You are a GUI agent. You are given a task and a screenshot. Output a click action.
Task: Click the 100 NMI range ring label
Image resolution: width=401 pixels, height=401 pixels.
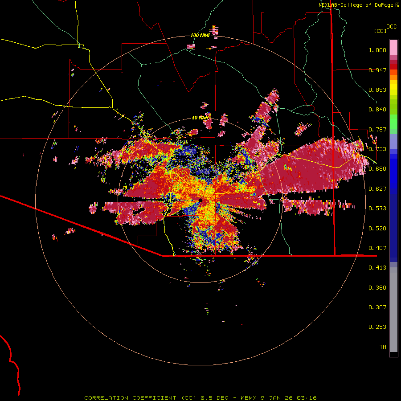tap(200, 35)
